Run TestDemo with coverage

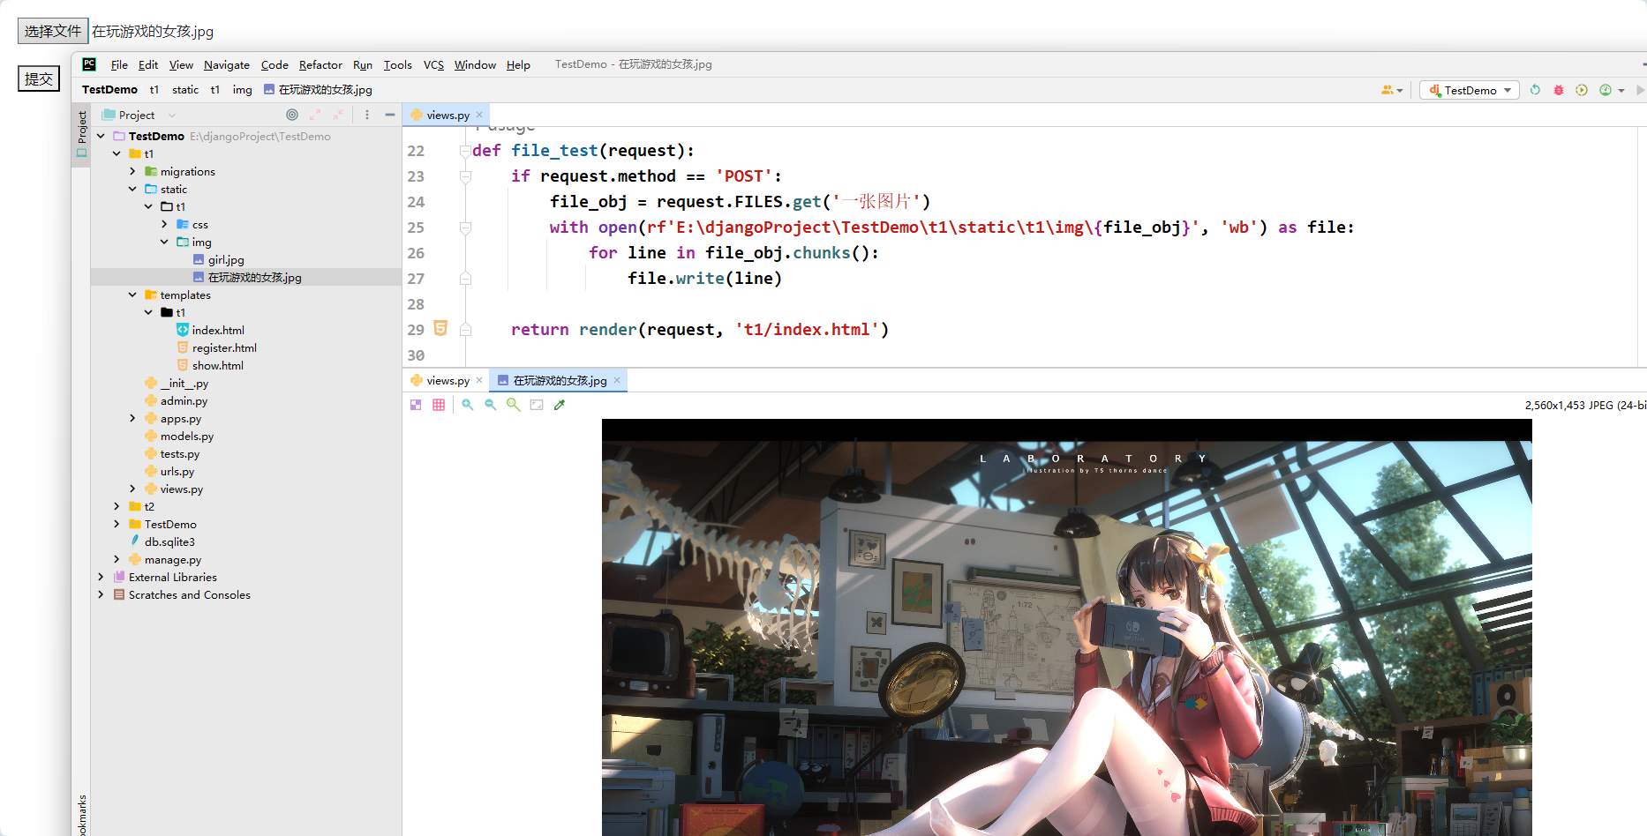pos(1582,90)
